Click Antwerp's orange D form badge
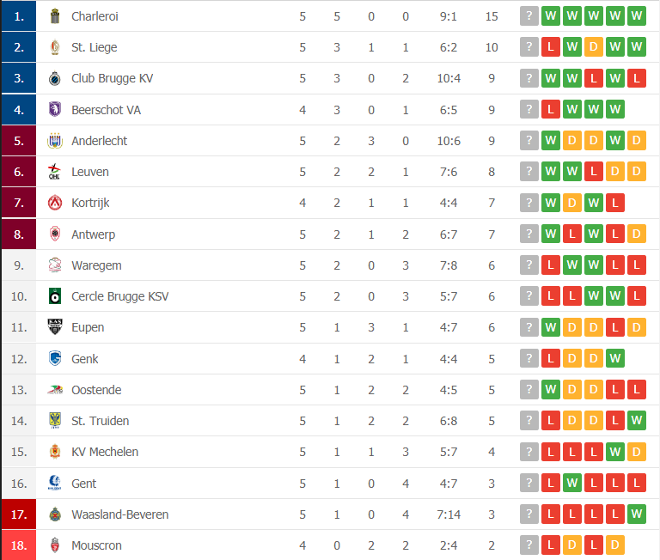 coord(637,234)
